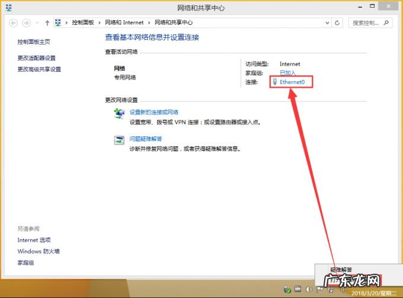Select the 网络和 Internet breadcrumb
The height and width of the screenshot is (298, 403).
(x=124, y=23)
